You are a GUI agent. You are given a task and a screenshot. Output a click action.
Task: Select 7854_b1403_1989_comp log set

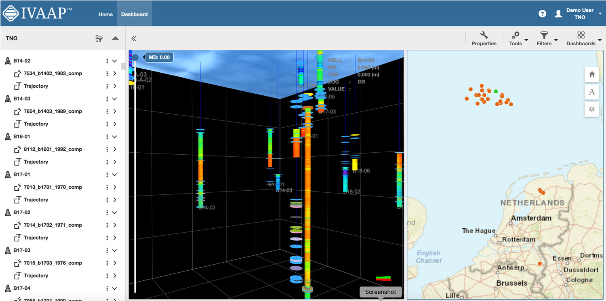53,112
